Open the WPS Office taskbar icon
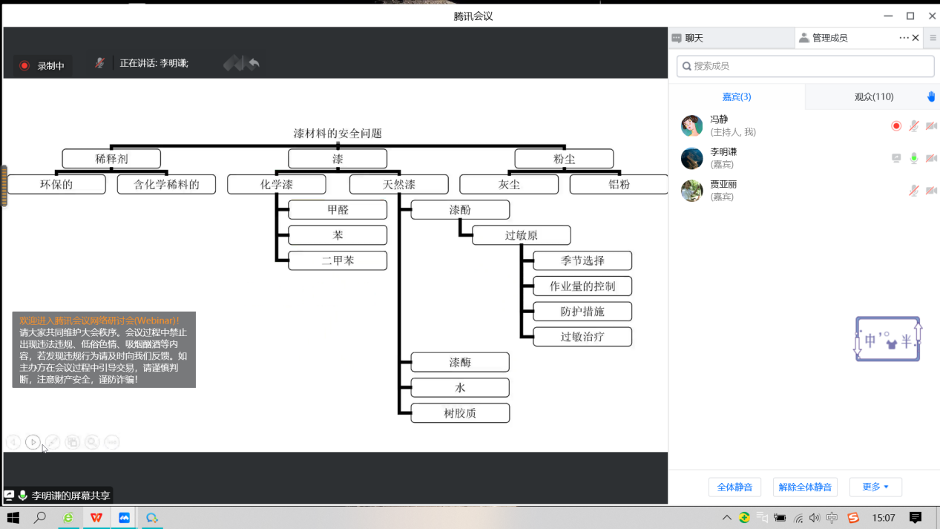Viewport: 940px width, 529px height. click(x=96, y=518)
